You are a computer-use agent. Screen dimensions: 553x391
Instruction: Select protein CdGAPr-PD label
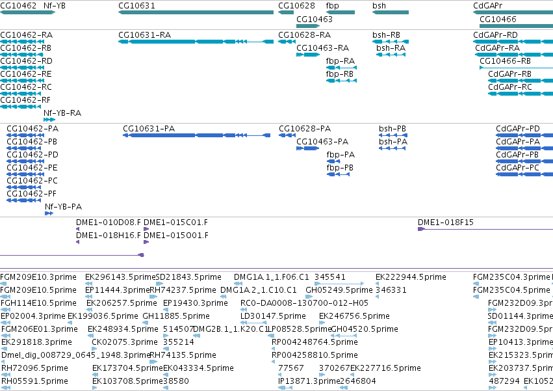tap(518, 129)
